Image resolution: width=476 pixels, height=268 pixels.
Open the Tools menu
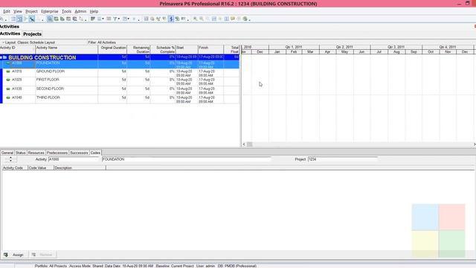tap(66, 11)
